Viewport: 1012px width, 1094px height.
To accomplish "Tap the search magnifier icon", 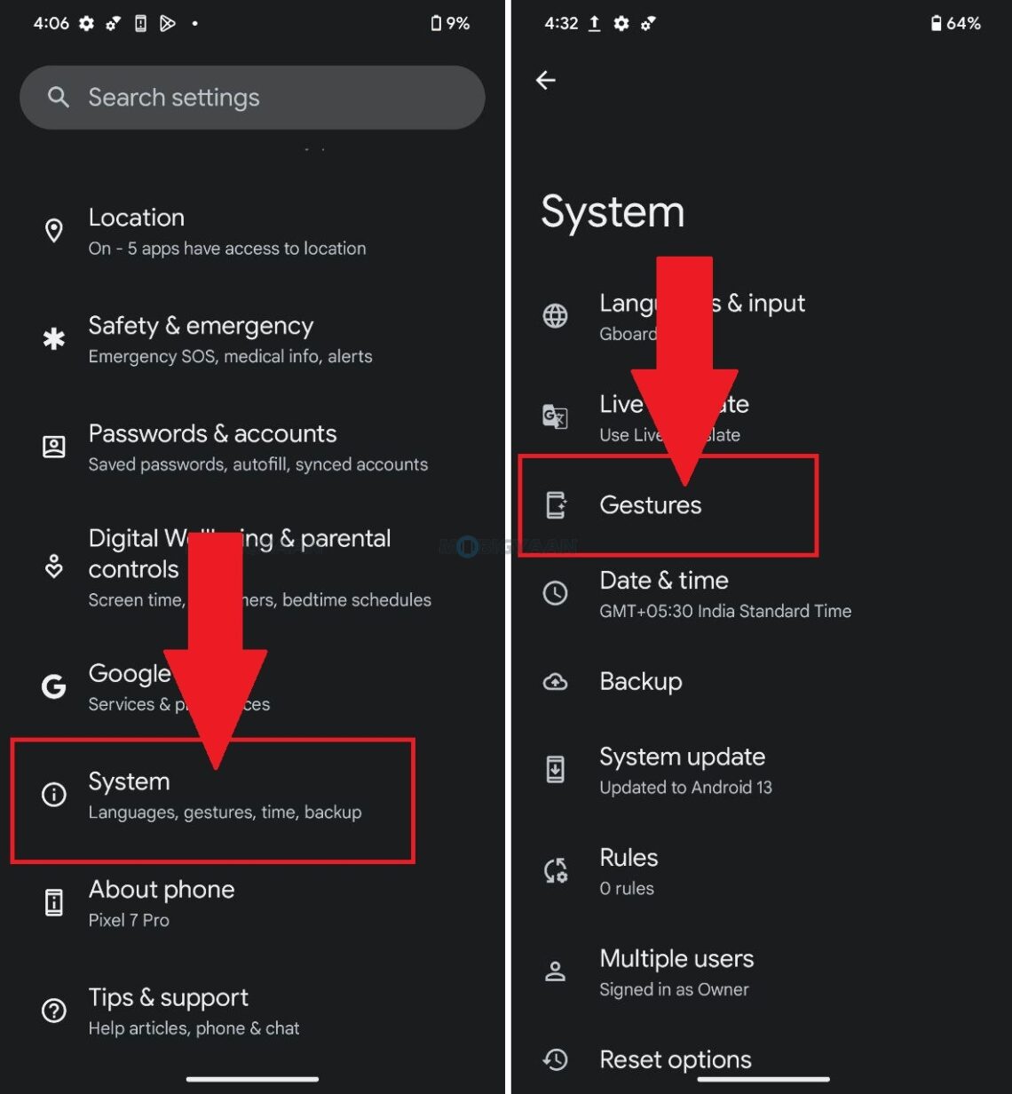I will [59, 98].
